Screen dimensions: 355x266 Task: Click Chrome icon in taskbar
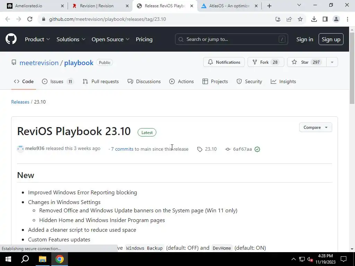pos(60,259)
